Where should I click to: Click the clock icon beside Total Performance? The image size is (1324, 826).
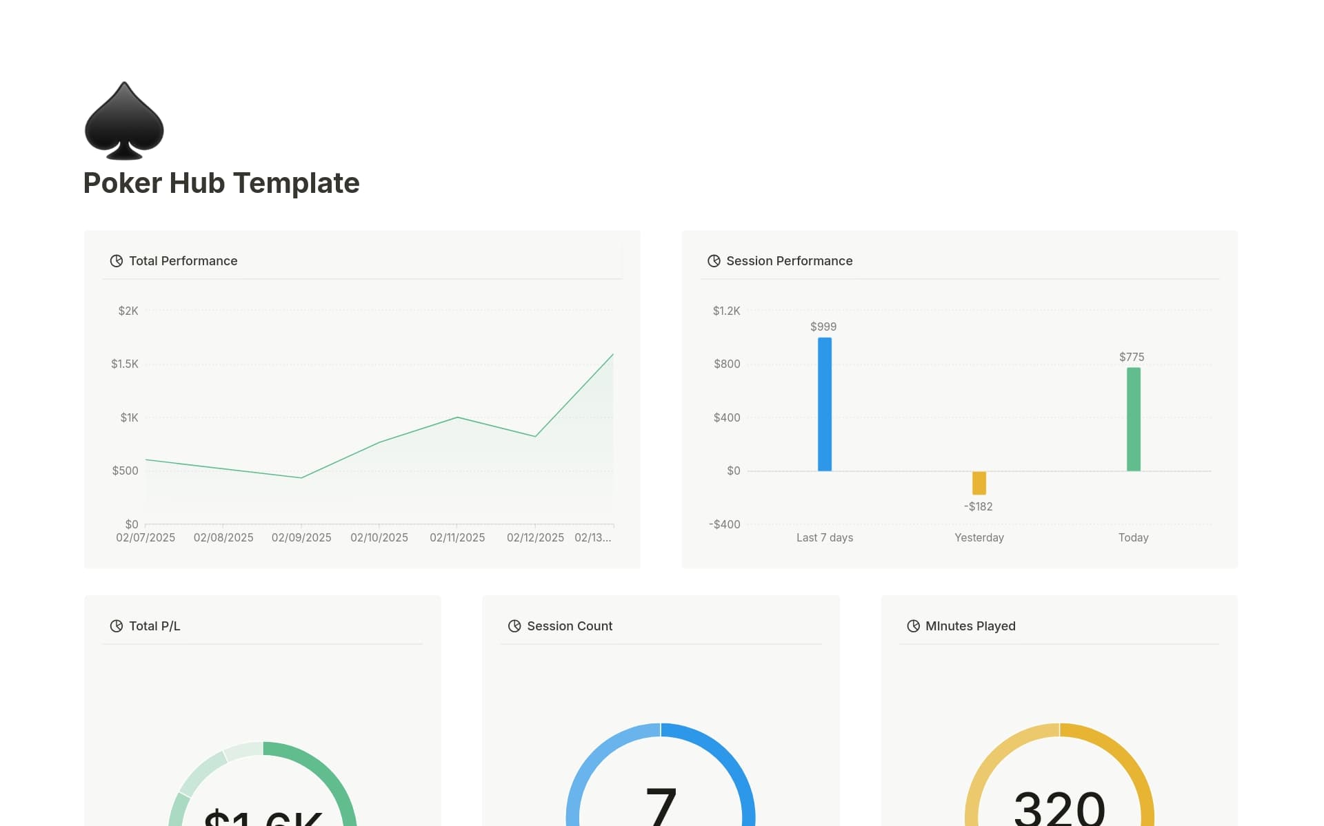click(x=117, y=260)
